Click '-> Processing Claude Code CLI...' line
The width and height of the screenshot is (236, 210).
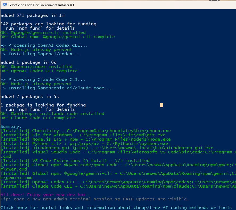[x=43, y=80]
